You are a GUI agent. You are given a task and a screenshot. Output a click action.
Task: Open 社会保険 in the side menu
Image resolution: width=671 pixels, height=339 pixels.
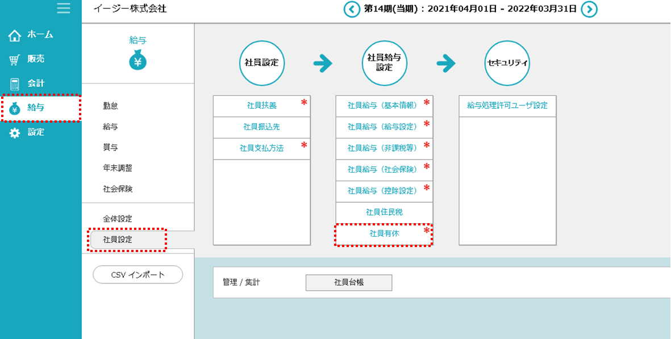tap(118, 189)
